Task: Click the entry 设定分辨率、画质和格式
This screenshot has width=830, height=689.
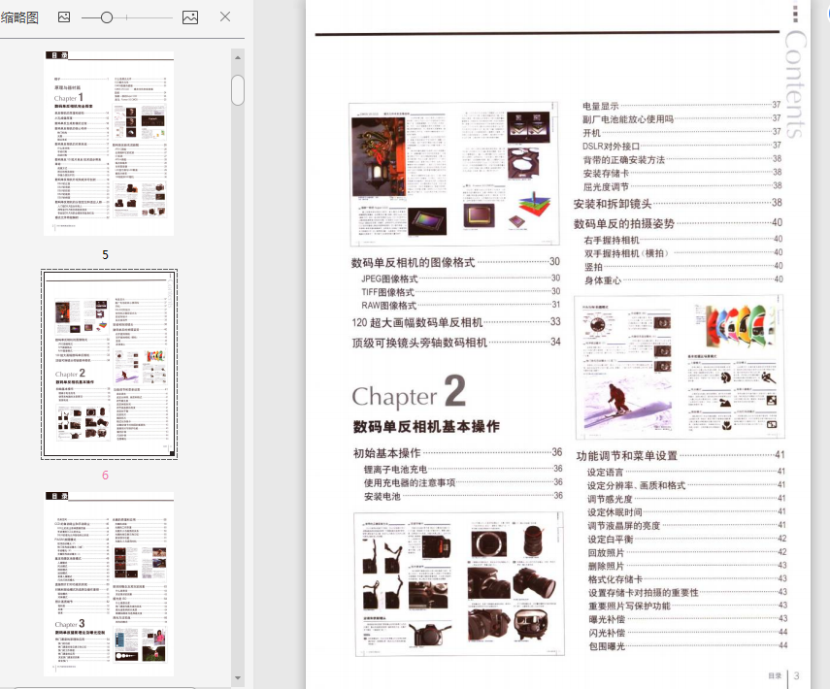Action: (636, 485)
